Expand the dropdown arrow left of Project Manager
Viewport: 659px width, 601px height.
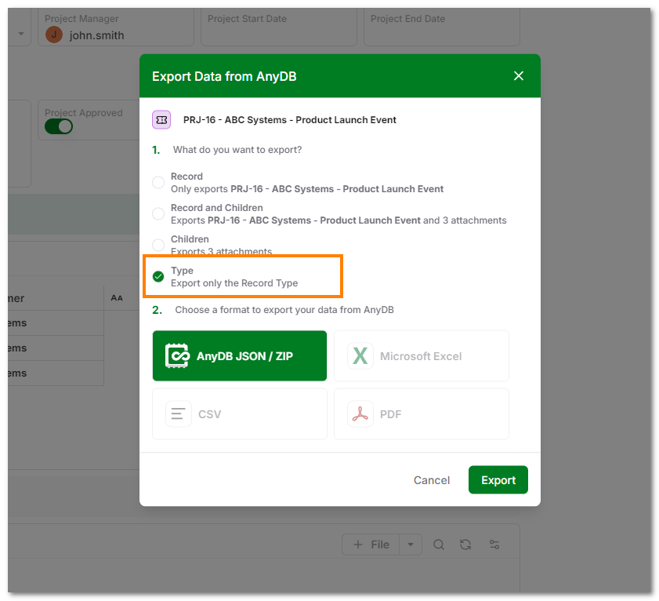point(21,34)
